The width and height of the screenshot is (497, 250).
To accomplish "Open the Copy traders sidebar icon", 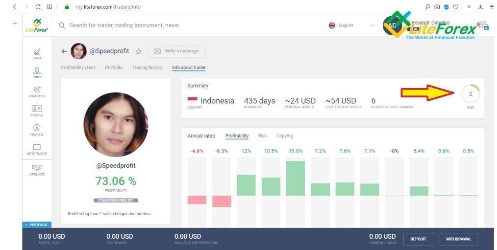I will [x=37, y=72].
